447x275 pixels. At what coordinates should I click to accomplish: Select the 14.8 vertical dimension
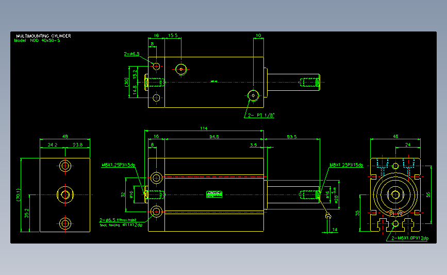(135, 90)
